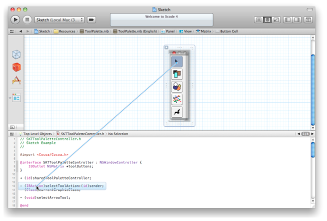Select the Standard editor button
327x221 pixels.
(x=258, y=20)
